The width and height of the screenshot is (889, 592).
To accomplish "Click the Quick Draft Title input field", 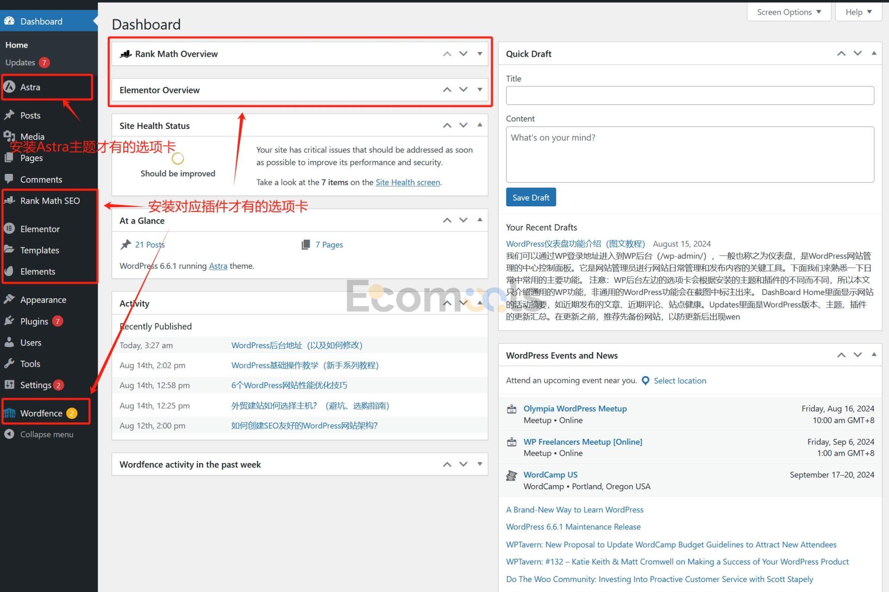I will point(690,95).
